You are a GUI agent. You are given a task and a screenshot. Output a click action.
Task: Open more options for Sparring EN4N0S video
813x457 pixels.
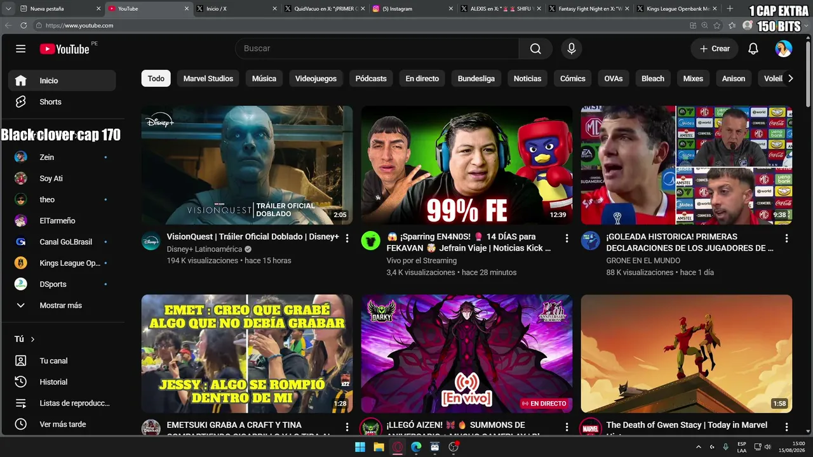[x=567, y=238]
